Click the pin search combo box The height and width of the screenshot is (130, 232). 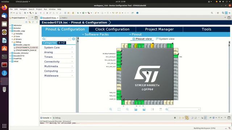point(184,109)
